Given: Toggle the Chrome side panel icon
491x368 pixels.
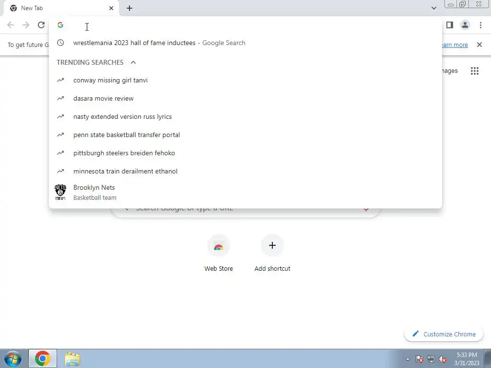Looking at the screenshot, I should point(450,25).
